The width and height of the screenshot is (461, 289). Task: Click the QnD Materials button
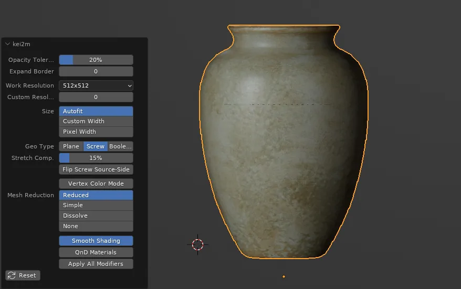(x=96, y=252)
